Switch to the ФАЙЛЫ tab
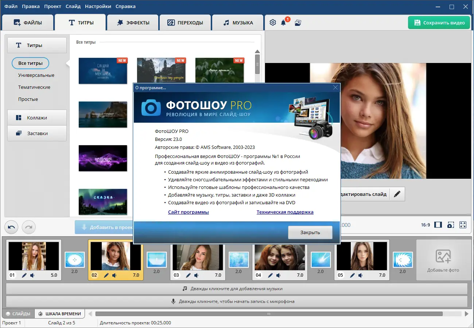 (x=28, y=23)
